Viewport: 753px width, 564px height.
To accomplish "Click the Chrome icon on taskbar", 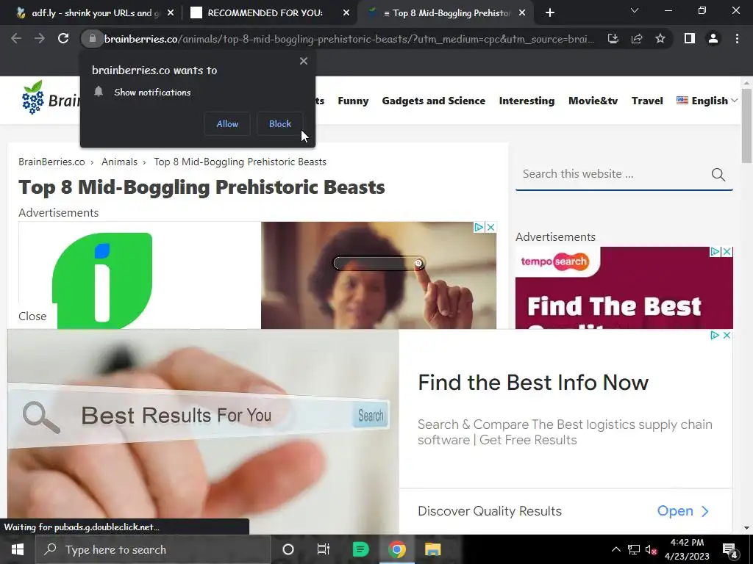I will [396, 549].
